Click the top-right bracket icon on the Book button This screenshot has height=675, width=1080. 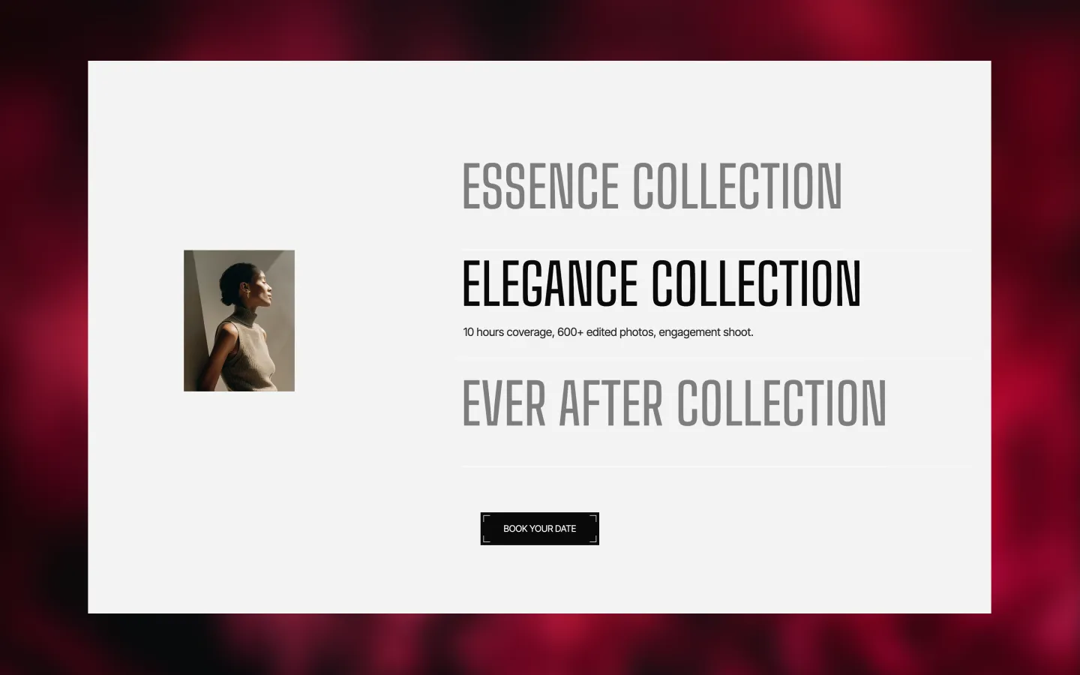point(593,518)
